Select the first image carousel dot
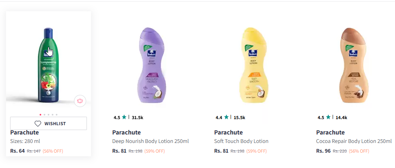This screenshot has width=395, height=168. click(x=40, y=115)
